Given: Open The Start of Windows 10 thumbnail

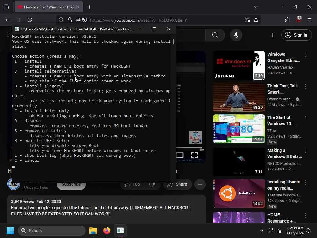Looking at the screenshot, I should pos(239,129).
